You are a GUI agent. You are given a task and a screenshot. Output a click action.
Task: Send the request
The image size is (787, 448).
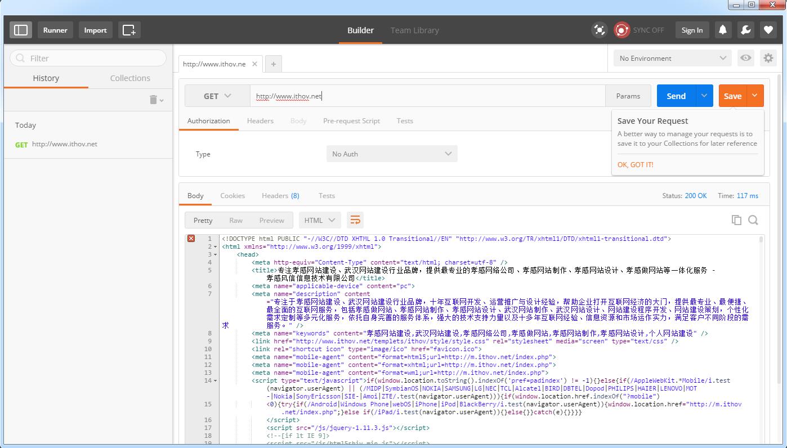(x=676, y=96)
